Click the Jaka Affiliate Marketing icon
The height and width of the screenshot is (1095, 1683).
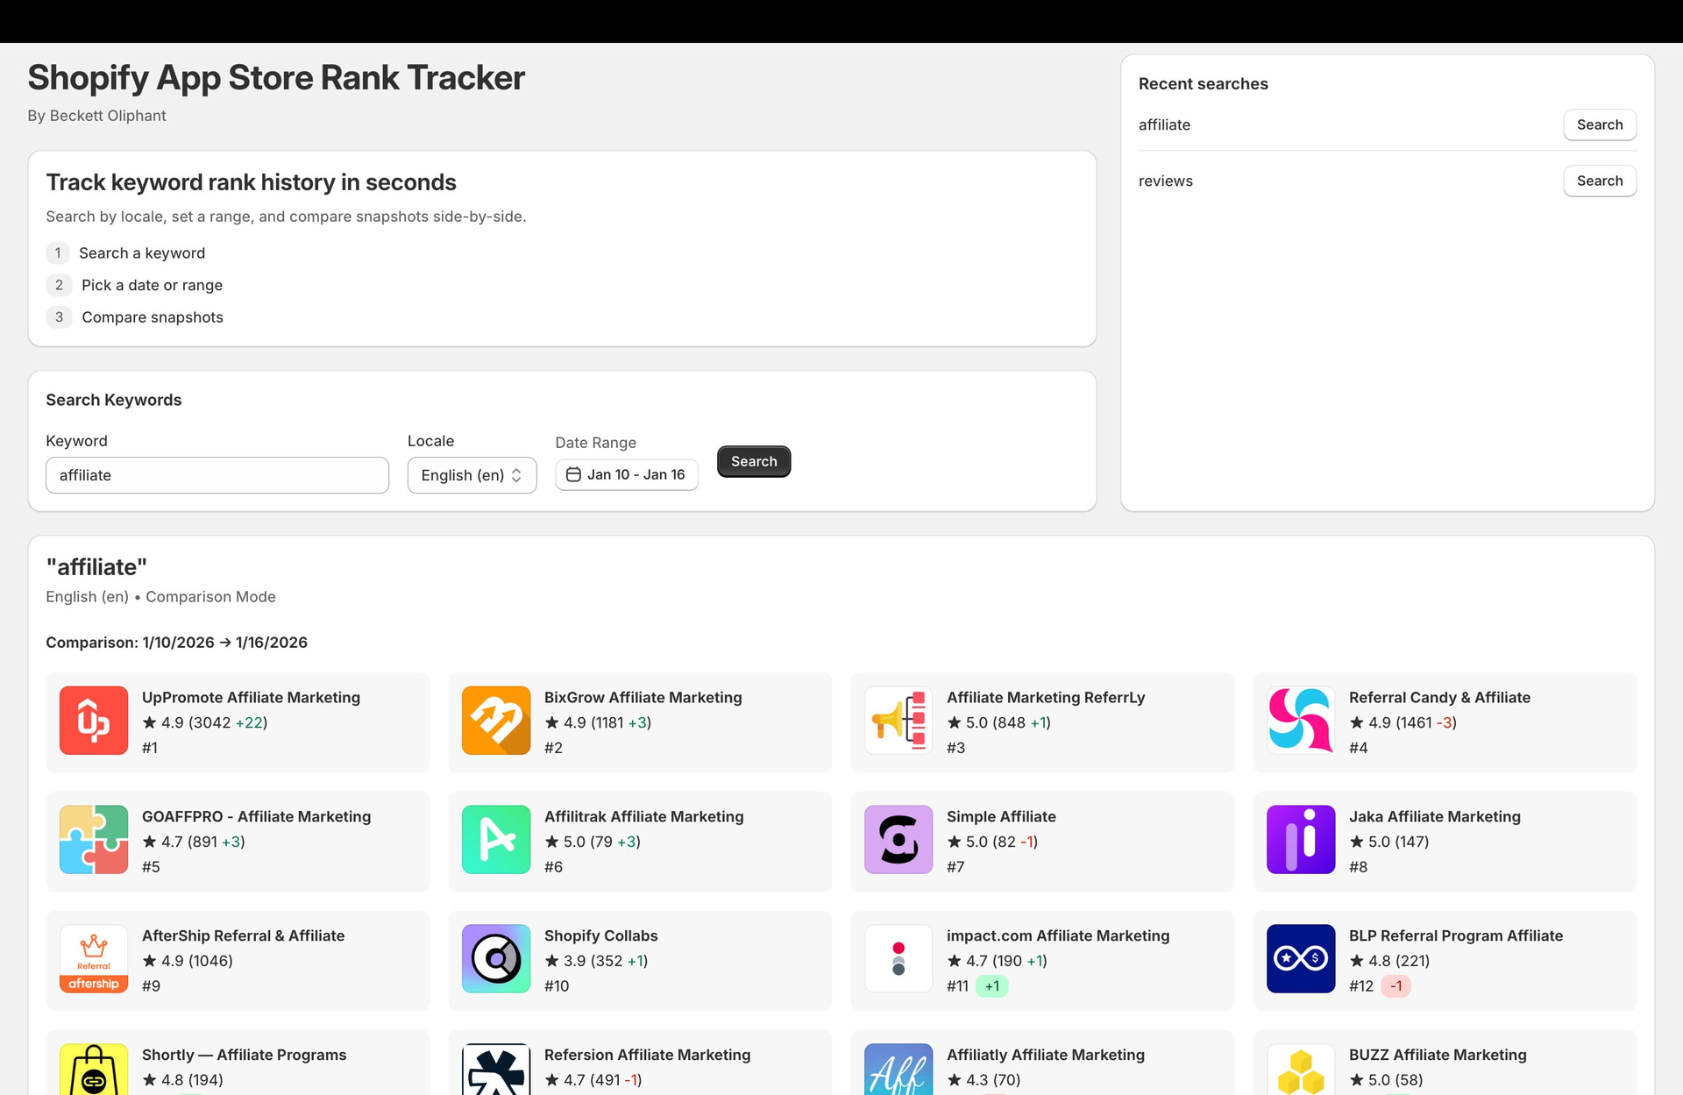click(1301, 840)
